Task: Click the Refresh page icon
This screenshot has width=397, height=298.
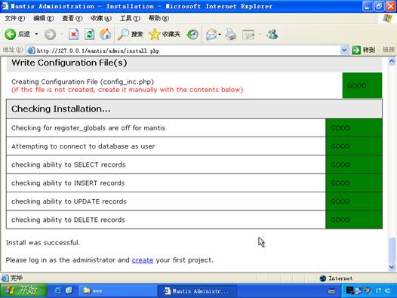Action: tap(89, 35)
